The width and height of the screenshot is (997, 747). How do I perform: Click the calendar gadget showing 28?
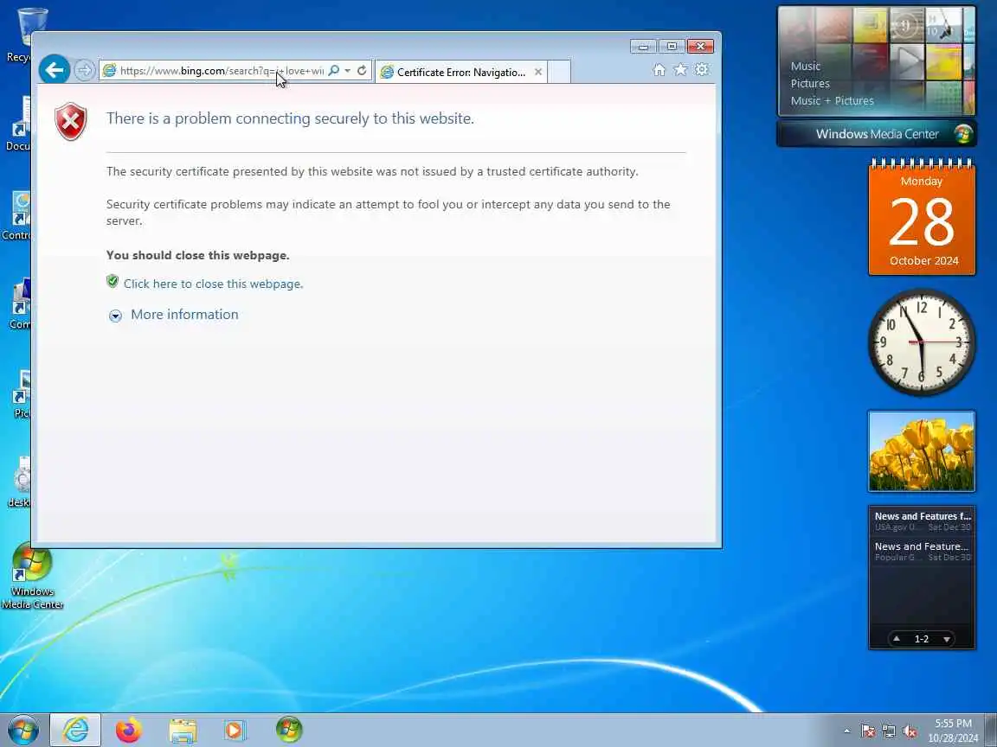coord(922,218)
